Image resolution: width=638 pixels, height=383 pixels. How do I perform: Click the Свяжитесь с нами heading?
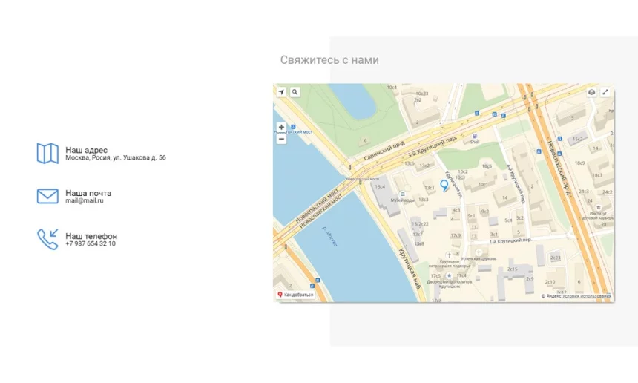point(329,59)
